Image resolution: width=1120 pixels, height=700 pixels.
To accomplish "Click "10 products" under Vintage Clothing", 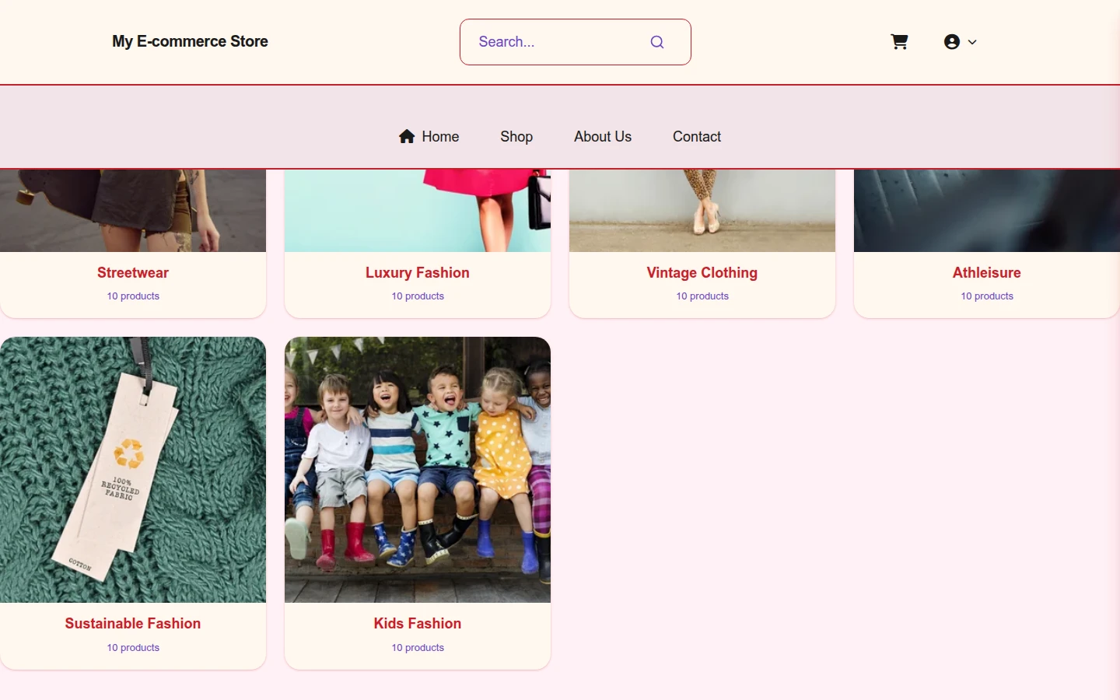I will tap(702, 296).
